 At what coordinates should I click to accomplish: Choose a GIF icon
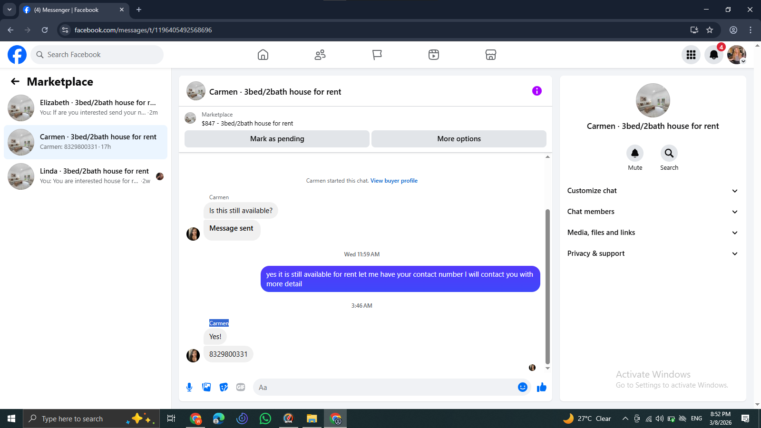pyautogui.click(x=241, y=387)
